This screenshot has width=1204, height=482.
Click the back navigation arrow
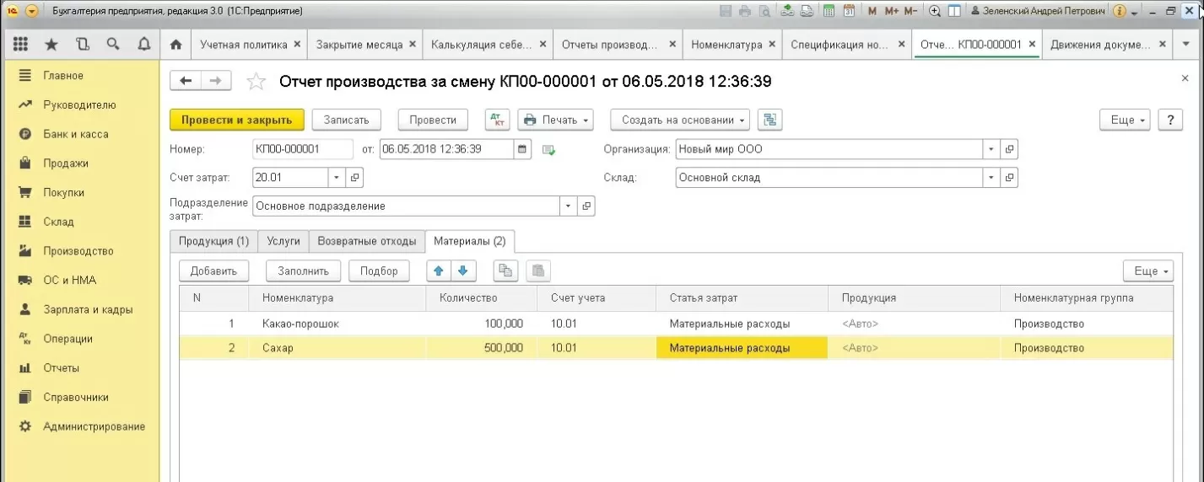[186, 81]
